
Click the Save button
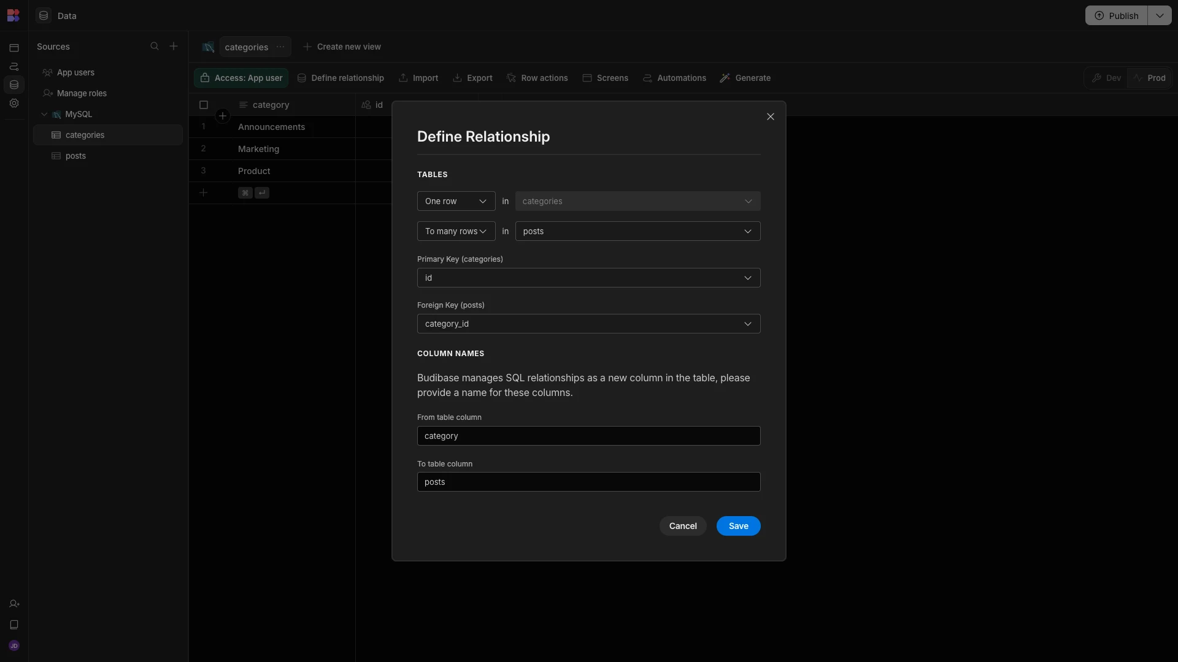click(x=738, y=526)
